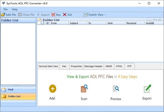Image resolution: width=164 pixels, height=112 pixels.
Task: Open the File menu
Action: point(5,9)
